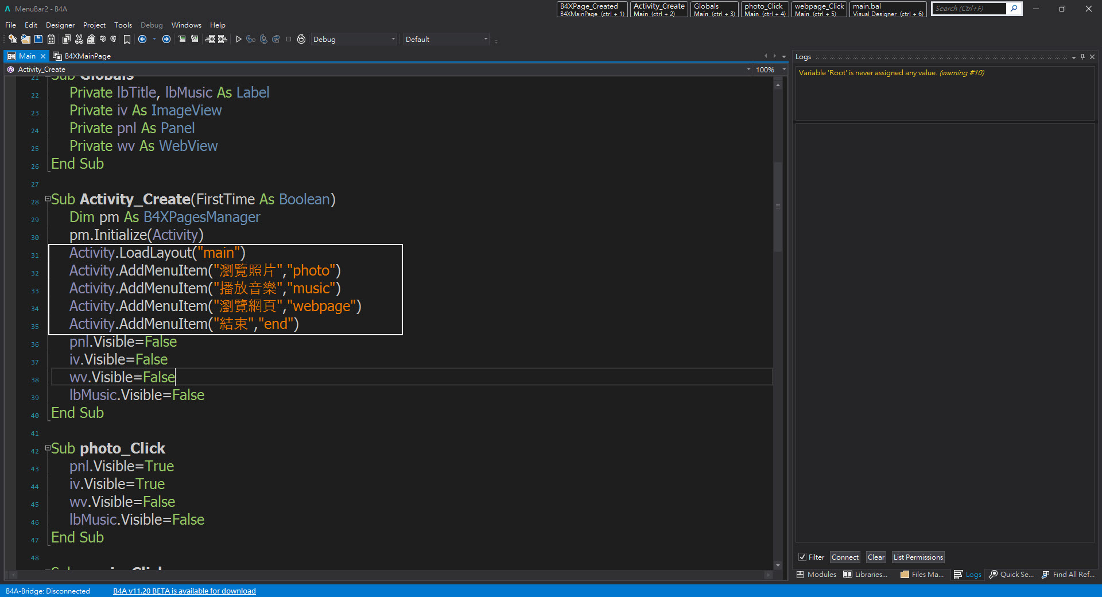Click the New file toolbar icon
The height and width of the screenshot is (597, 1102).
pyautogui.click(x=12, y=39)
